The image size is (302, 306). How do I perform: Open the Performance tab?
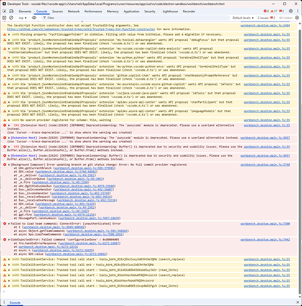(x=93, y=12)
